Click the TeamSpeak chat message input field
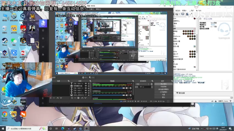 [x=202, y=98]
